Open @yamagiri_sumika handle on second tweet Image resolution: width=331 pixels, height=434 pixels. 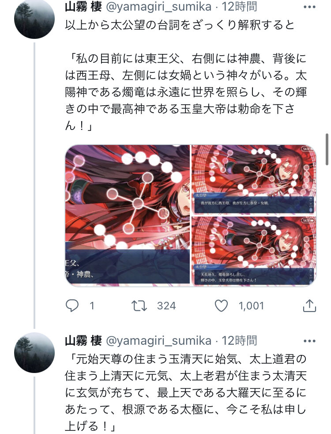[x=158, y=341]
